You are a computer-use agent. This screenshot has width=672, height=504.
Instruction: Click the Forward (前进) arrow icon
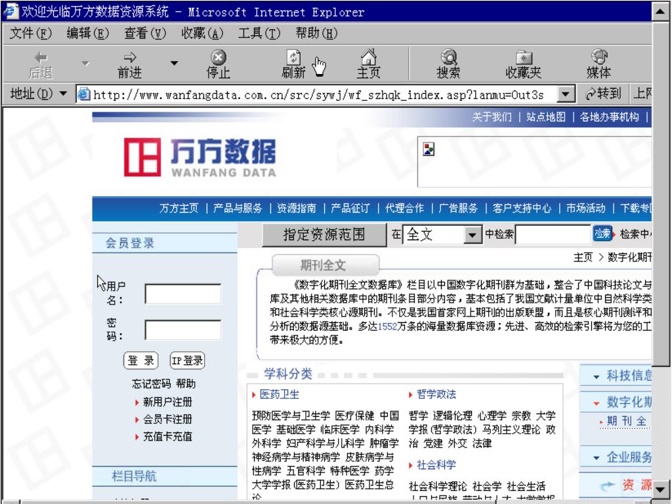tap(130, 58)
